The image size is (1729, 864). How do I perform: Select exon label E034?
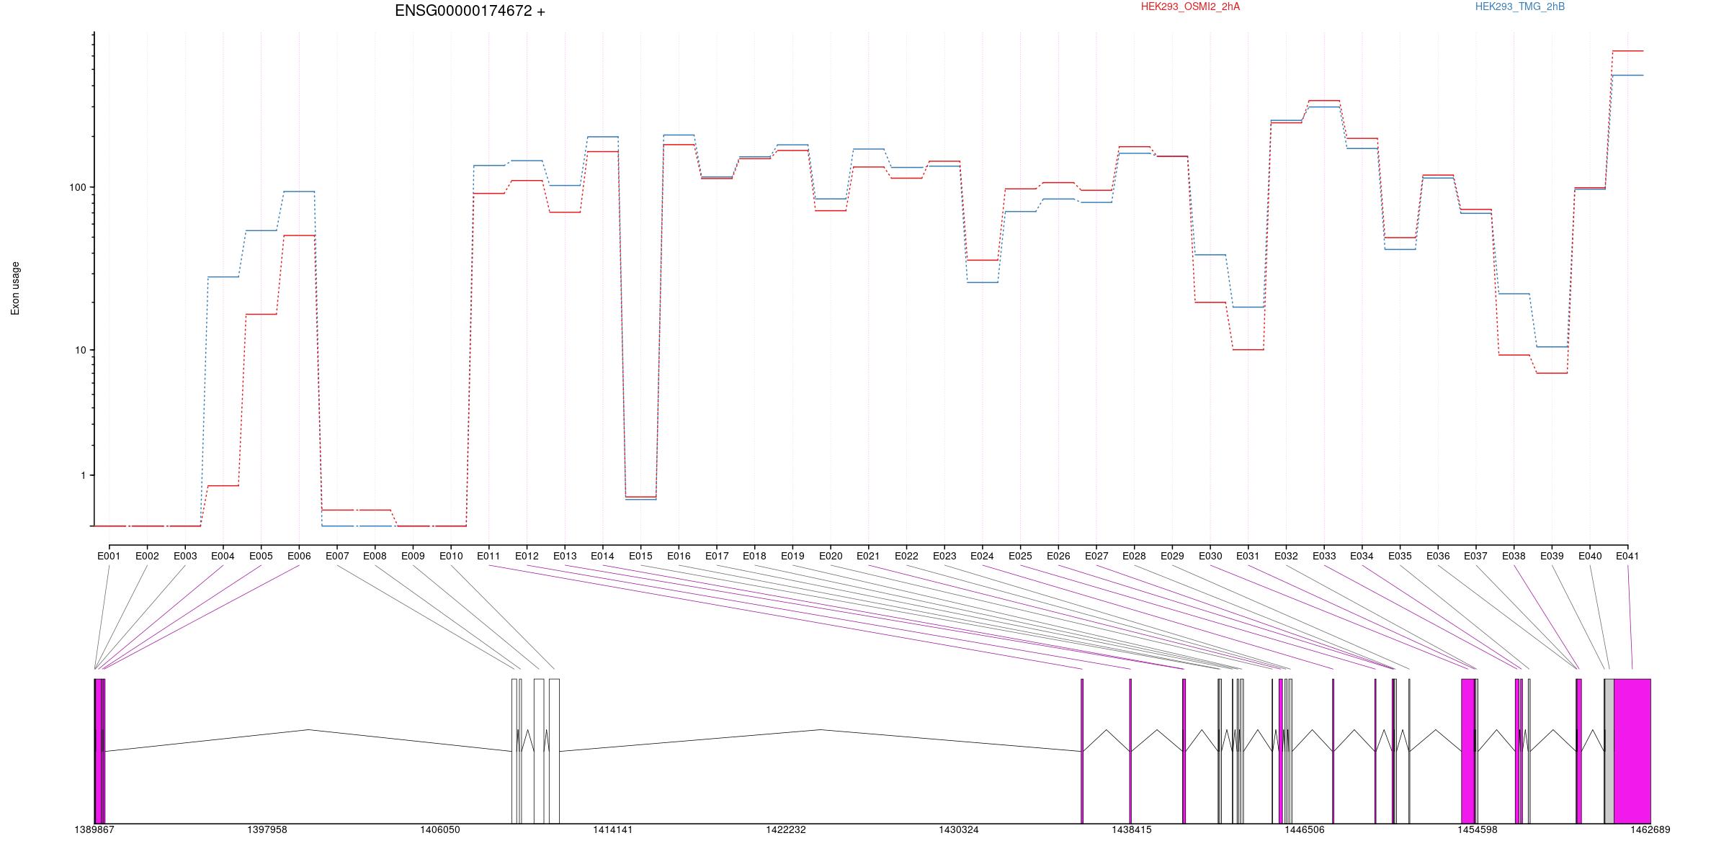[x=1362, y=556]
